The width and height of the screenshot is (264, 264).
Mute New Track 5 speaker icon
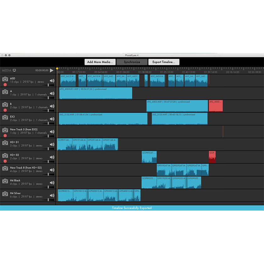(x=52, y=132)
